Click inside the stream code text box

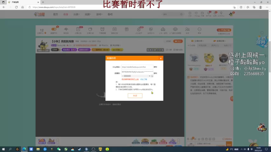pos(137,72)
